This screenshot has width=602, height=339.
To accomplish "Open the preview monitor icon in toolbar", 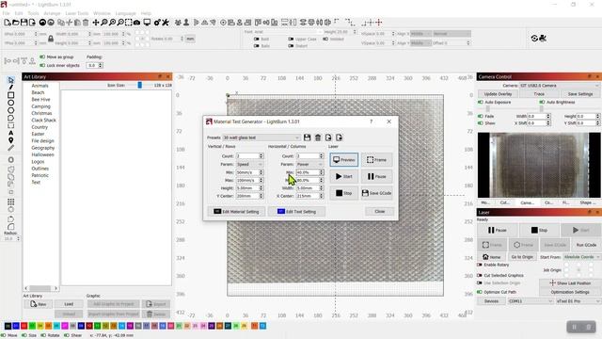I will (147, 23).
